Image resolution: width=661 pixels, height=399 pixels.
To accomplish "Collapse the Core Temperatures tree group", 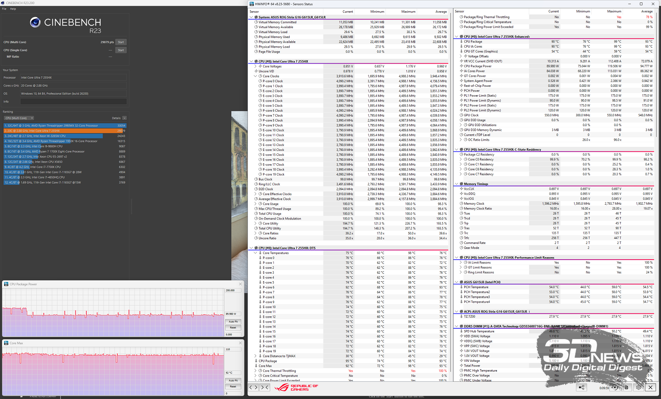I will (x=255, y=253).
